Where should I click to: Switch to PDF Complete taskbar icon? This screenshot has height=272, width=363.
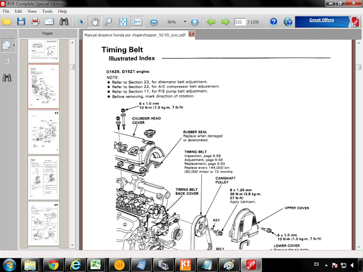pyautogui.click(x=251, y=265)
